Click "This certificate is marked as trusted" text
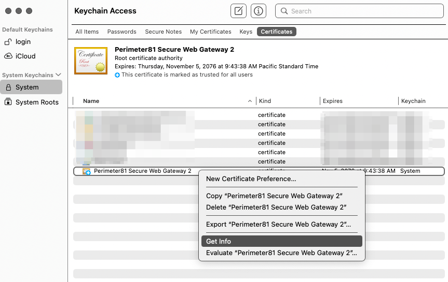Image resolution: width=448 pixels, height=282 pixels. pos(187,75)
